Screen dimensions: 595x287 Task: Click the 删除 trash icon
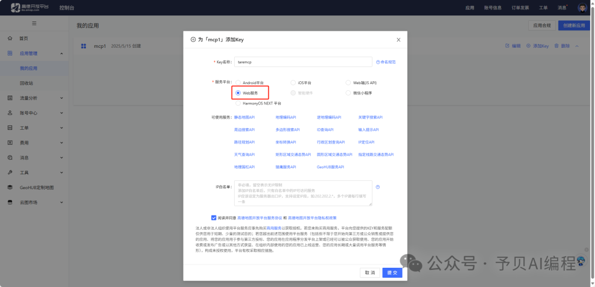[556, 46]
